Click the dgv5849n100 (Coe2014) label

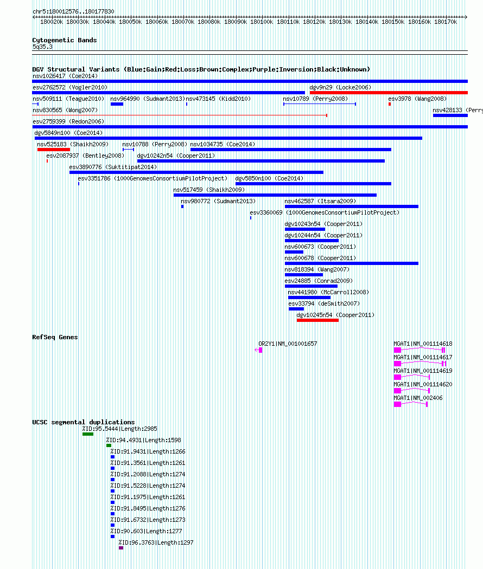68,133
